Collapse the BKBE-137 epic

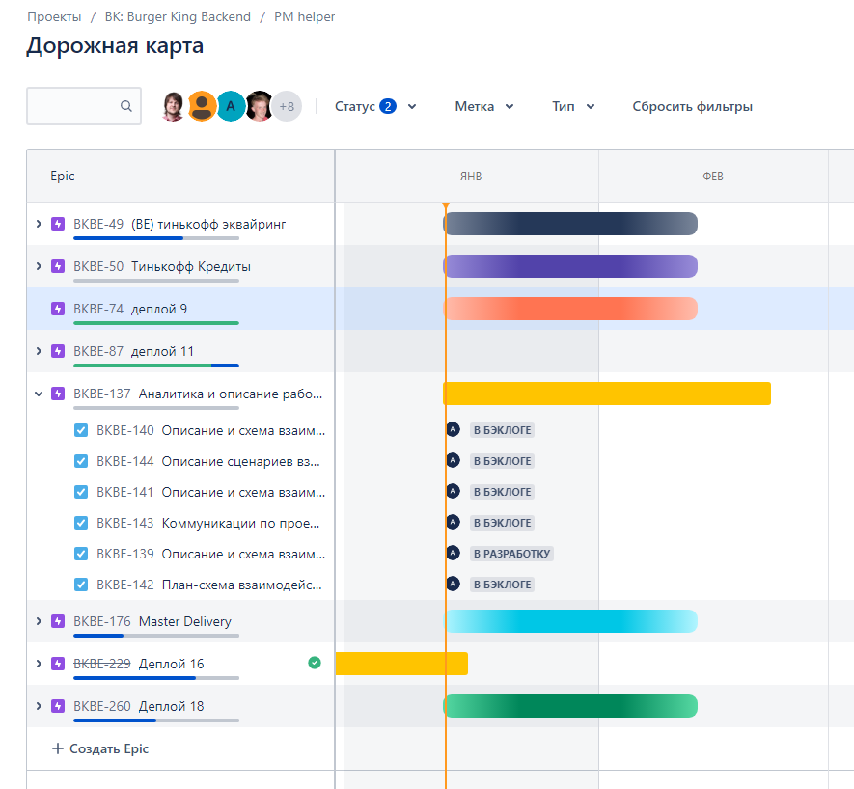(x=39, y=394)
